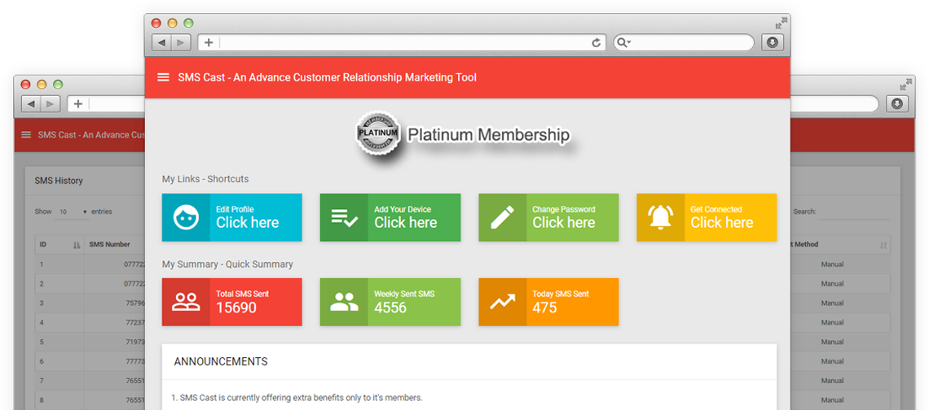929x410 pixels.
Task: Click the Get Connected bell icon
Action: (x=661, y=217)
